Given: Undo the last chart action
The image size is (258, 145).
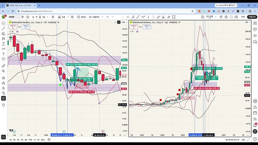Looking at the screenshot, I should click(x=108, y=17).
